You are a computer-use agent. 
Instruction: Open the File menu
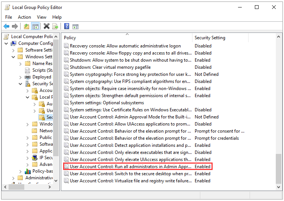(x=9, y=17)
